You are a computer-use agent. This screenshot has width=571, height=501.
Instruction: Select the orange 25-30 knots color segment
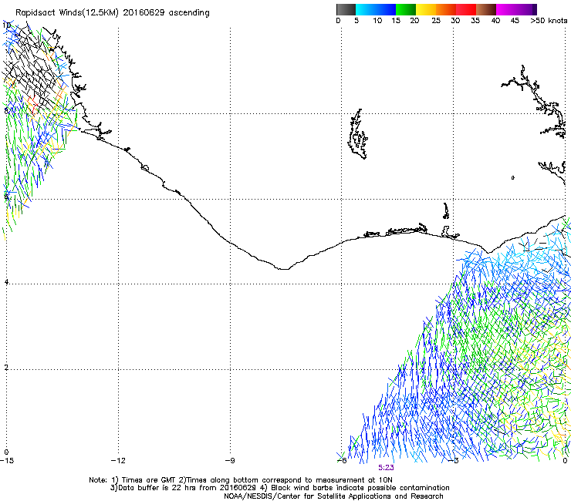[x=446, y=9]
